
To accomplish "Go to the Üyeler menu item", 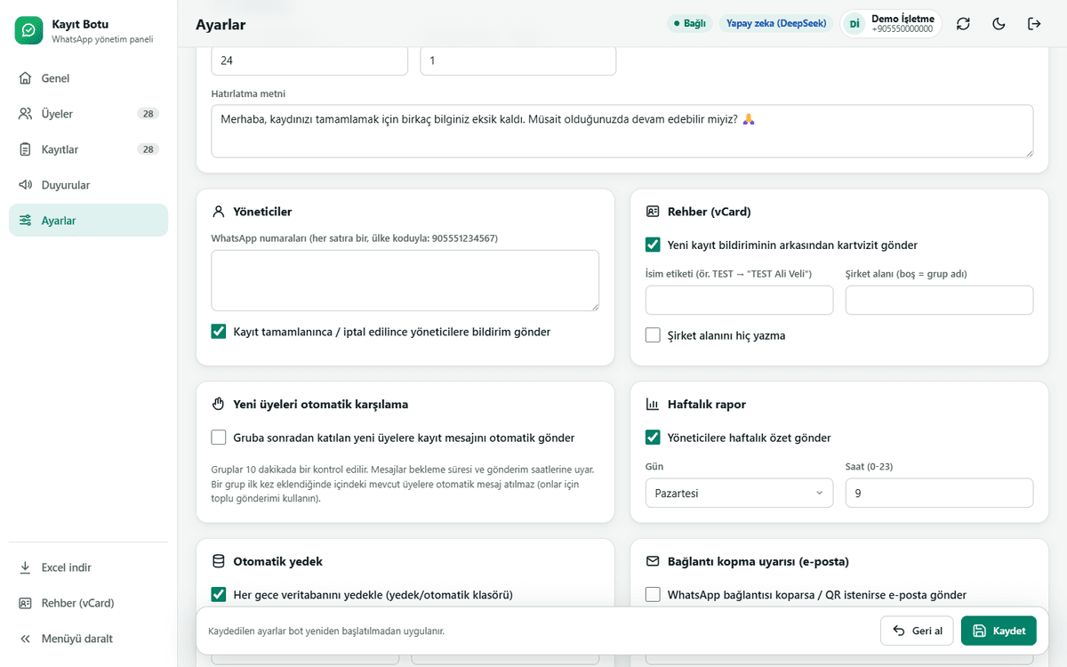I will point(88,114).
